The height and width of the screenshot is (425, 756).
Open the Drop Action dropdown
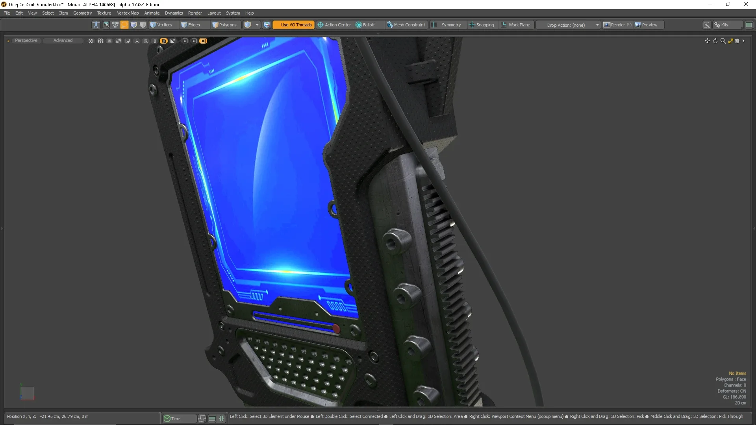(x=569, y=25)
